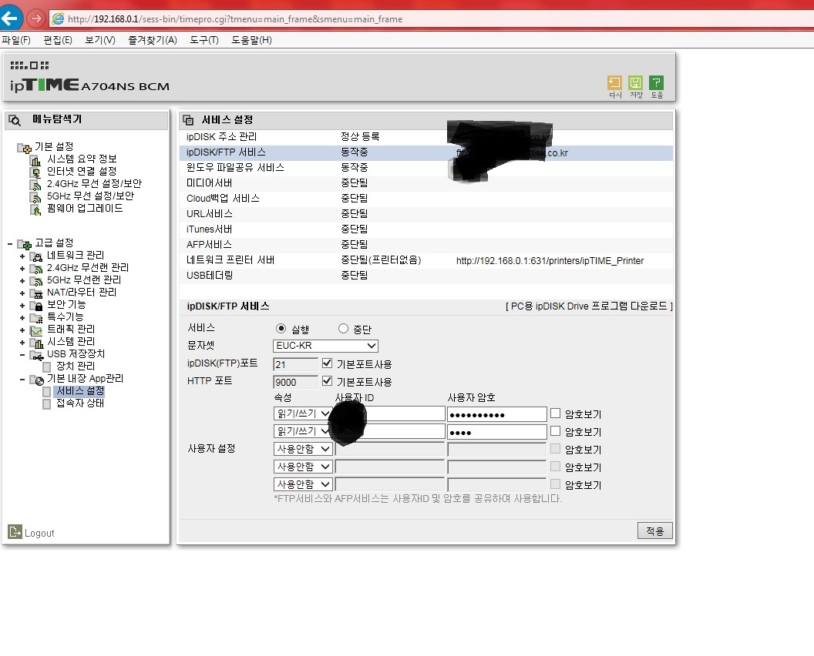Open the 도구(T) menu
The width and height of the screenshot is (814, 656).
click(204, 40)
